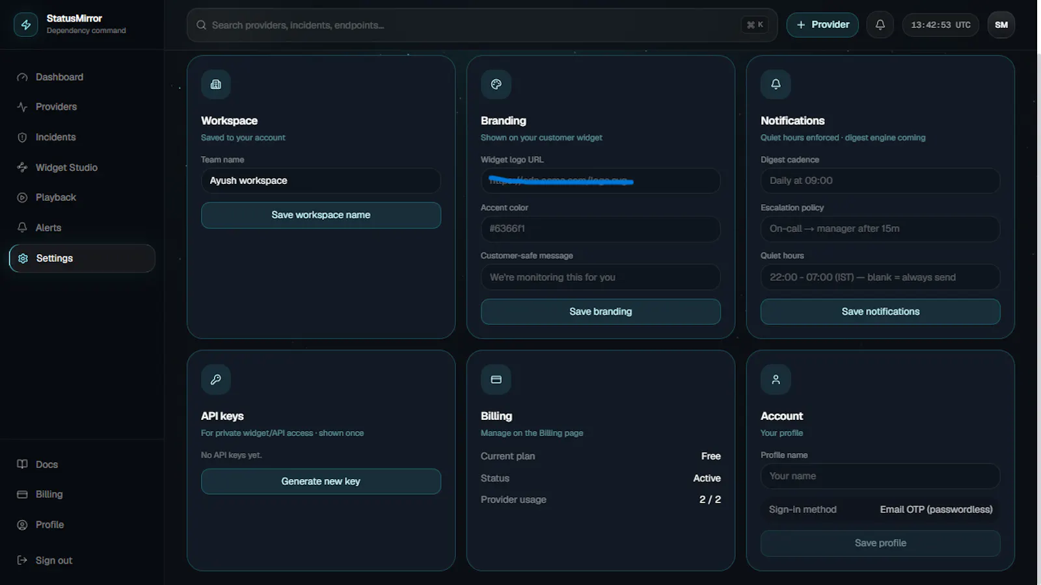Image resolution: width=1041 pixels, height=585 pixels.
Task: Click the Docs book icon in sidebar
Action: click(22, 464)
